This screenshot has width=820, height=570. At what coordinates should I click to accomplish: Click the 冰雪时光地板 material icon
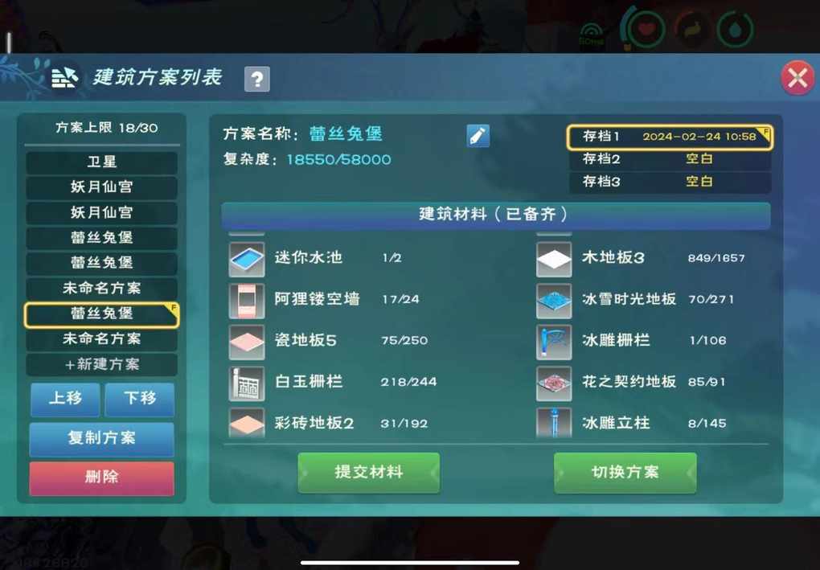(554, 300)
